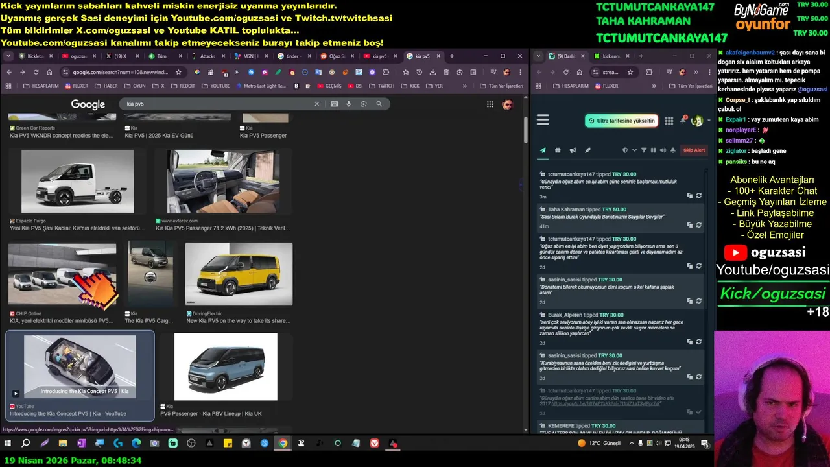
Task: Switch to the tinder browser tab
Action: coord(295,56)
